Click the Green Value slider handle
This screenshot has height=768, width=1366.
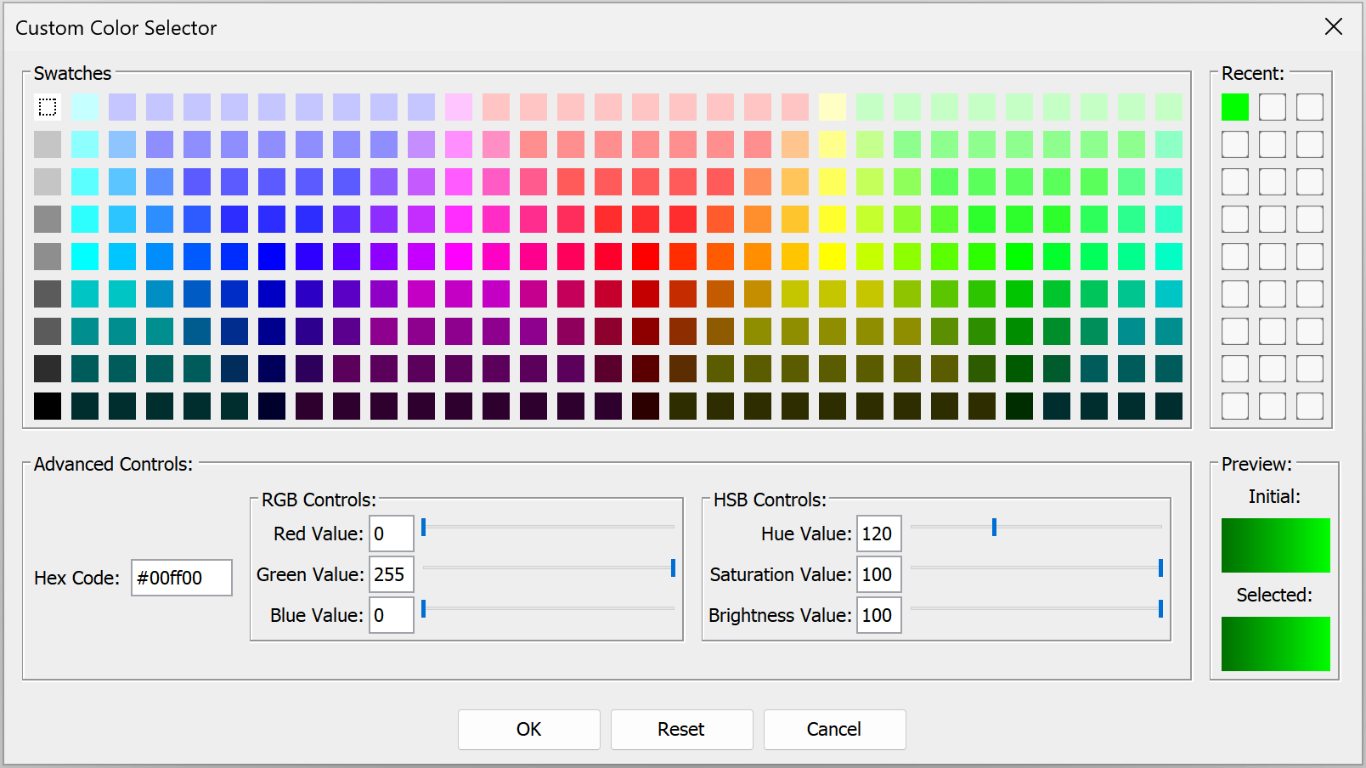pyautogui.click(x=673, y=568)
